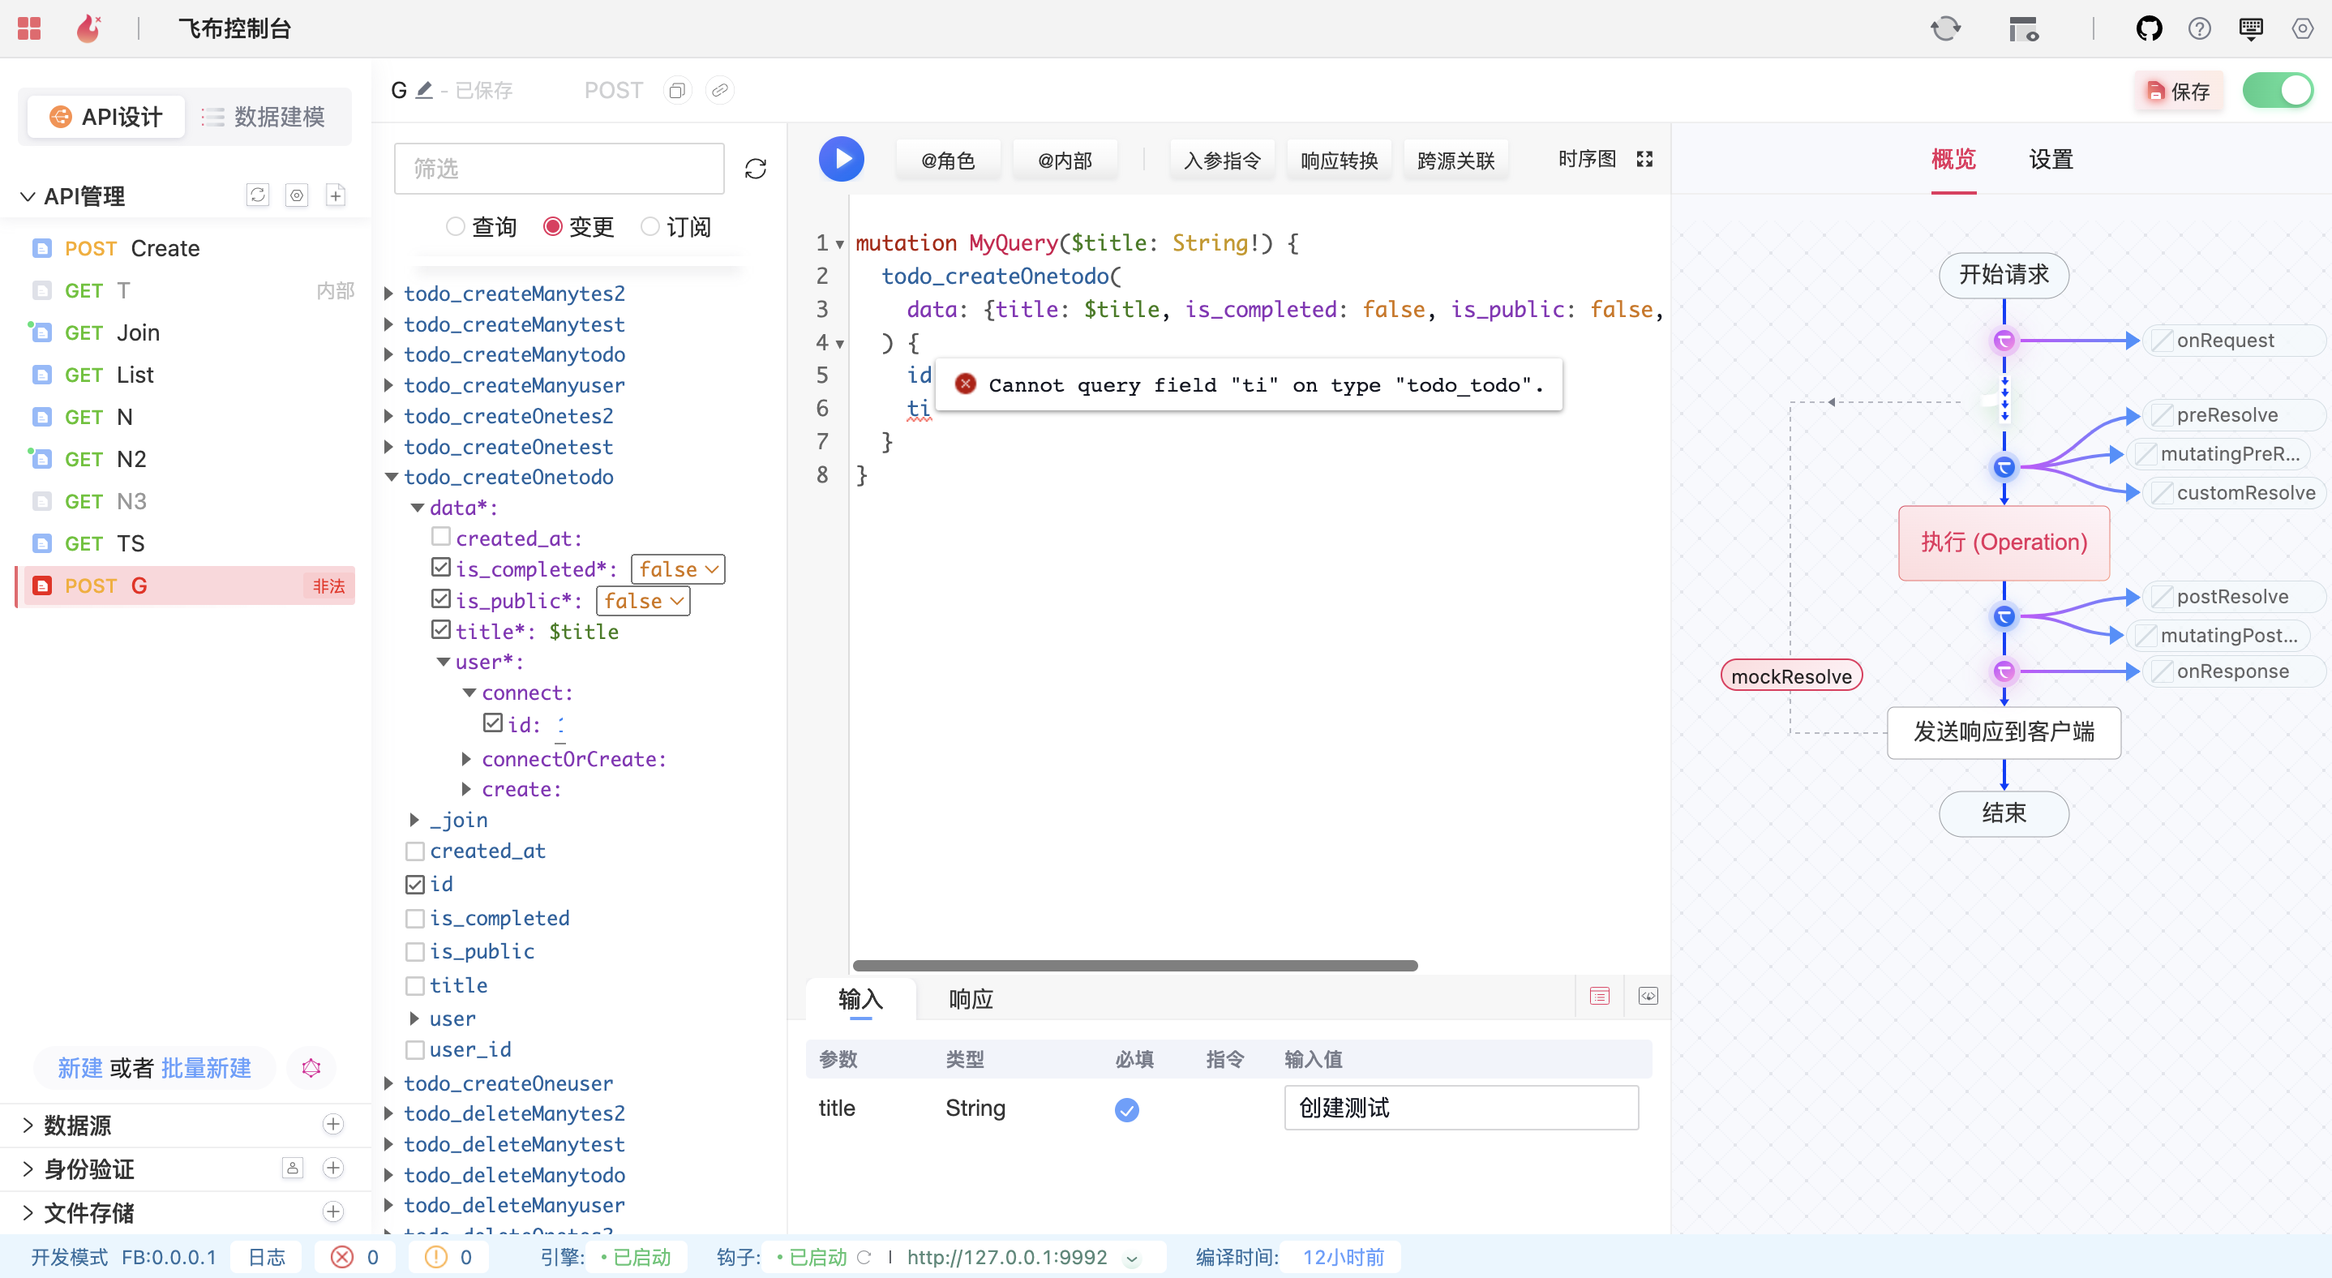The image size is (2332, 1278).
Task: Click the help question mark icon
Action: [x=2199, y=29]
